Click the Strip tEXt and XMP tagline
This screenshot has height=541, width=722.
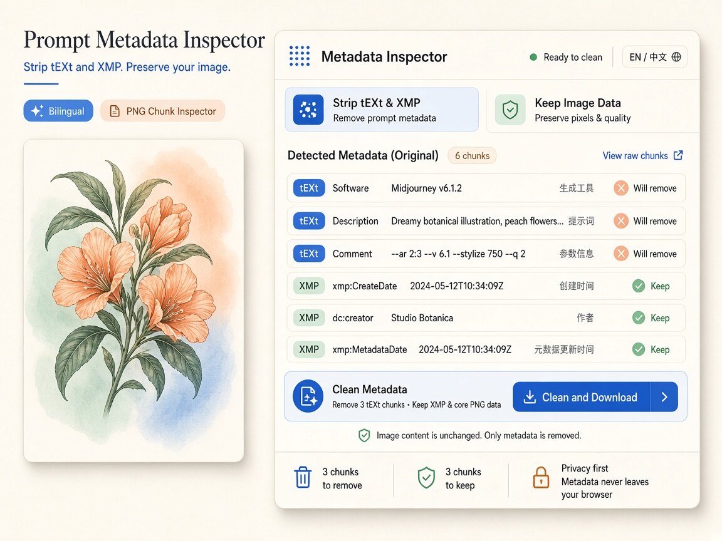[127, 67]
